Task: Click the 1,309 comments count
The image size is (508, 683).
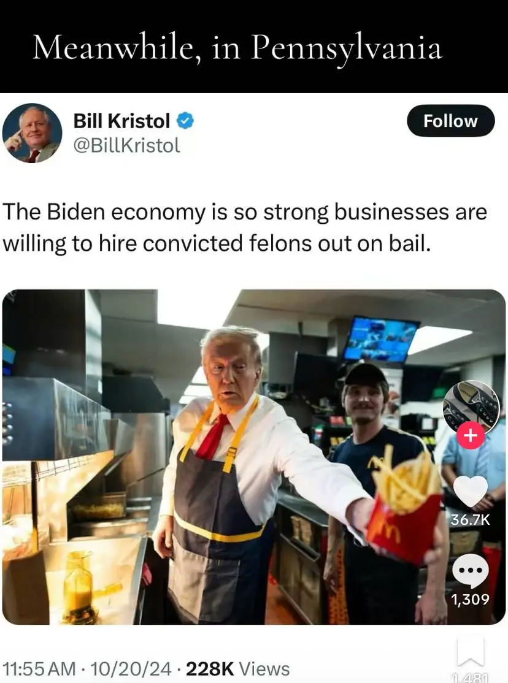Action: pos(471,600)
